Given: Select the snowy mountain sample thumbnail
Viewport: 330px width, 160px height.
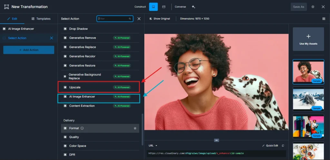Looking at the screenshot, I should (x=308, y=99).
